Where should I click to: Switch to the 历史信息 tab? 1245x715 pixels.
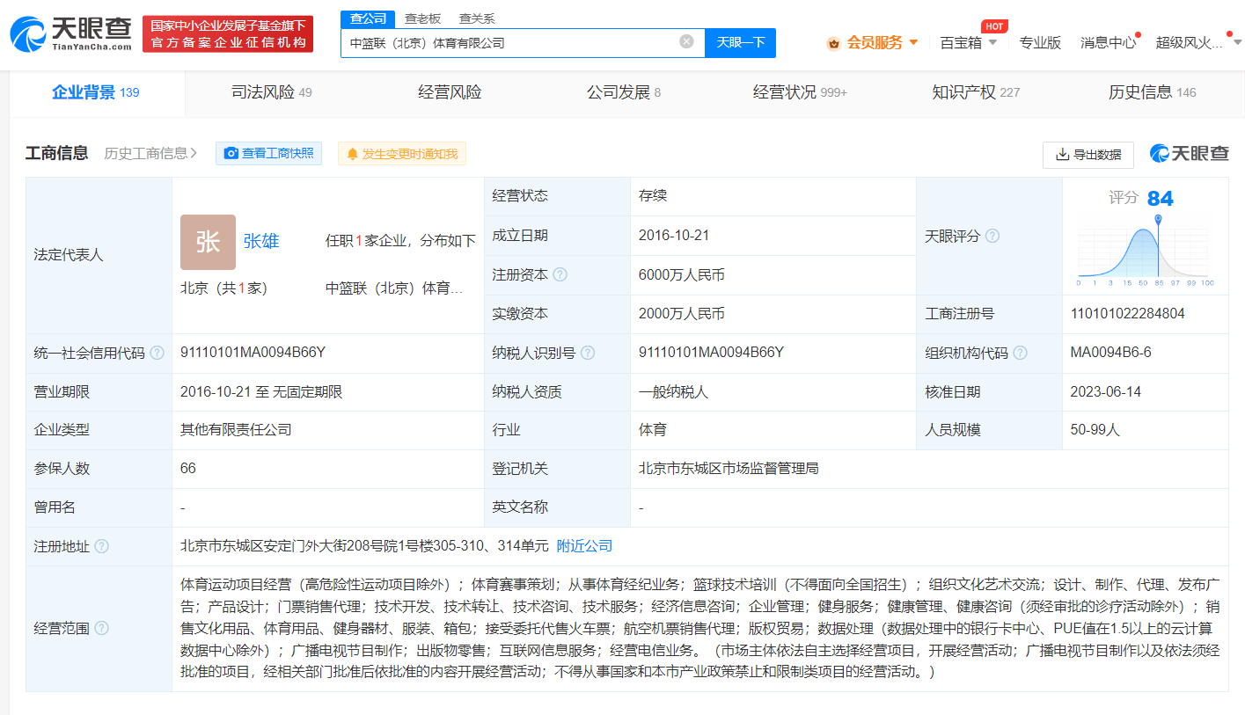[1152, 92]
